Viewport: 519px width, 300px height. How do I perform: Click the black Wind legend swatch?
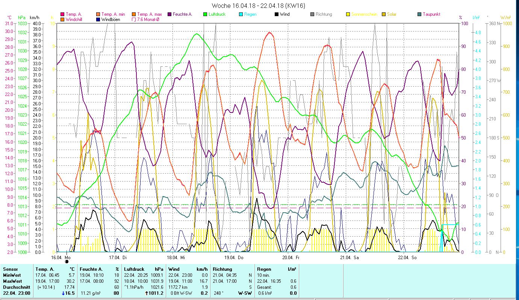pyautogui.click(x=277, y=15)
